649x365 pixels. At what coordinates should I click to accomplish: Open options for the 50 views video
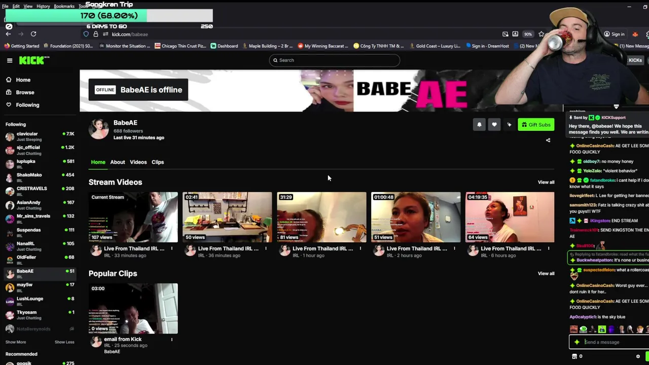click(266, 248)
